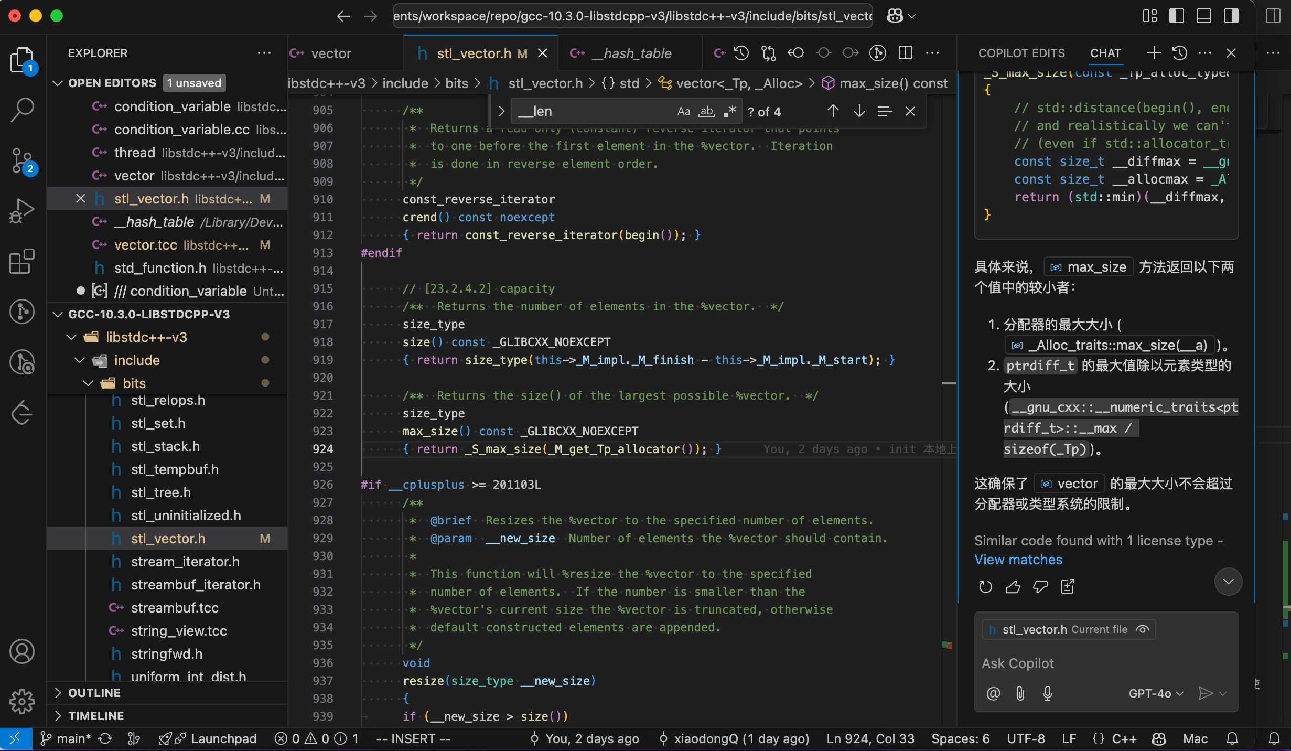This screenshot has height=751, width=1291.
Task: Toggle bottom panel visibility
Action: coord(1204,16)
